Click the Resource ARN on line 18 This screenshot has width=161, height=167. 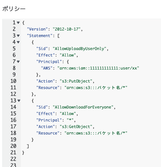[x=96, y=133]
